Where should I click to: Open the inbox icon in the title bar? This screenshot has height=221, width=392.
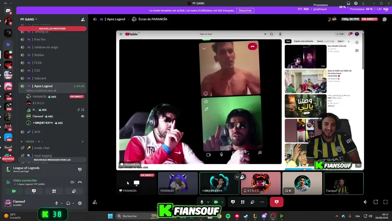coord(348,3)
